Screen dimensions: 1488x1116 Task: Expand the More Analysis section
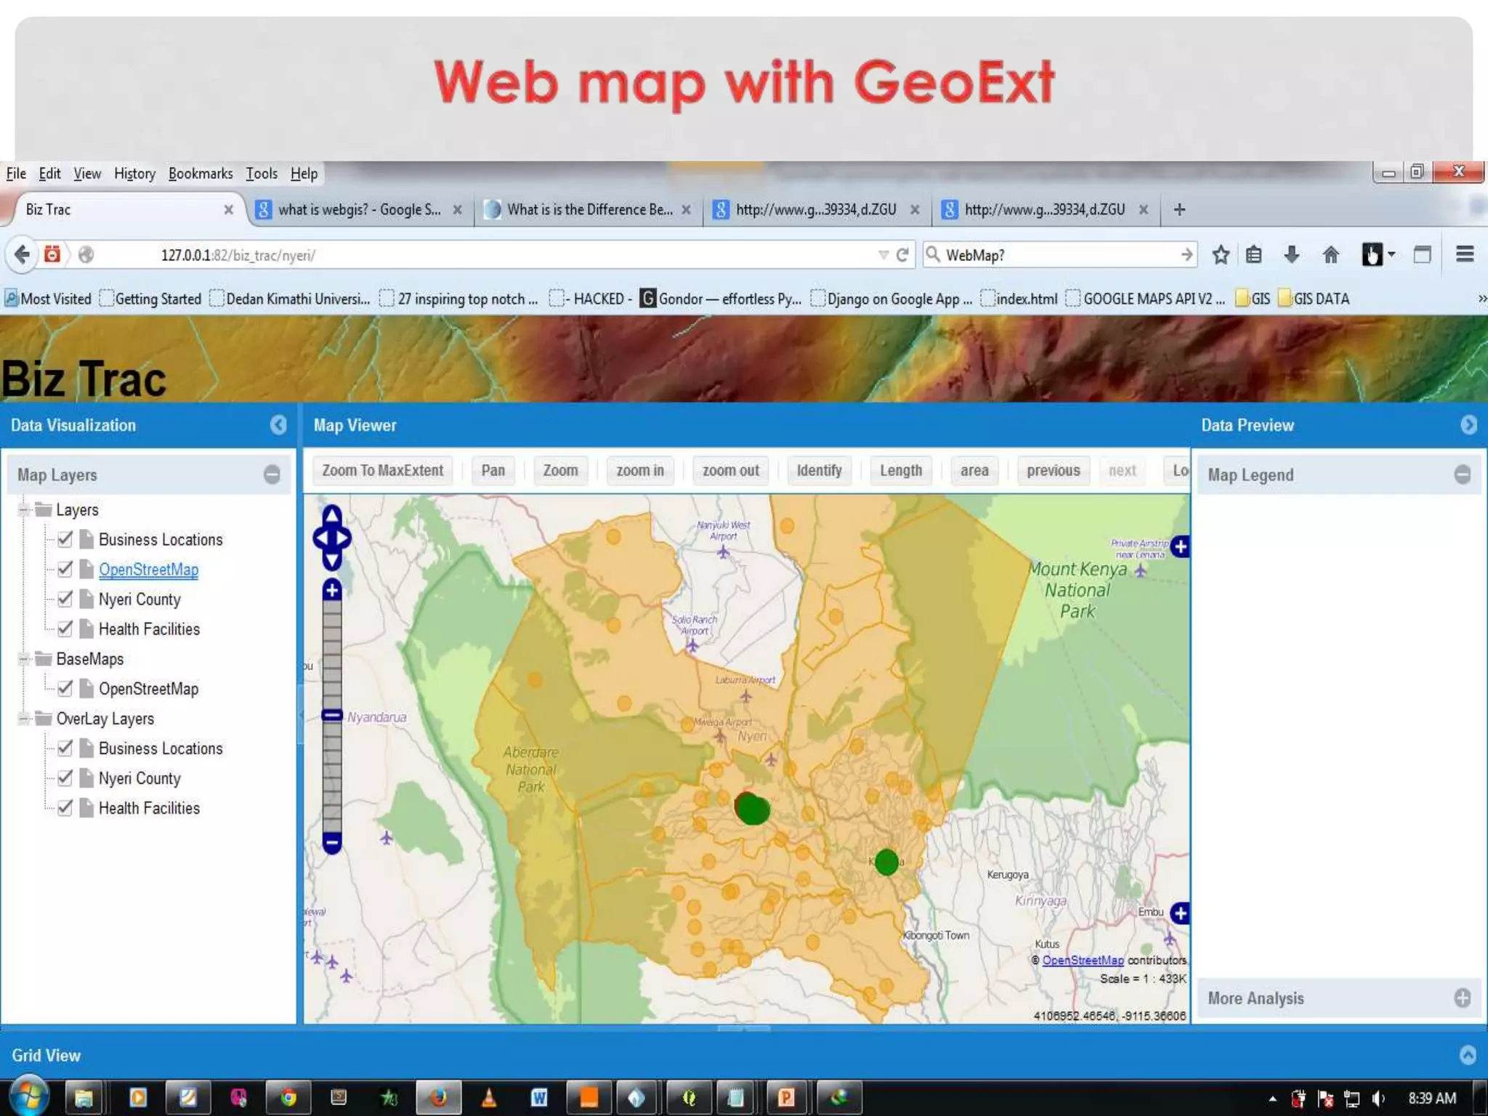[1463, 998]
